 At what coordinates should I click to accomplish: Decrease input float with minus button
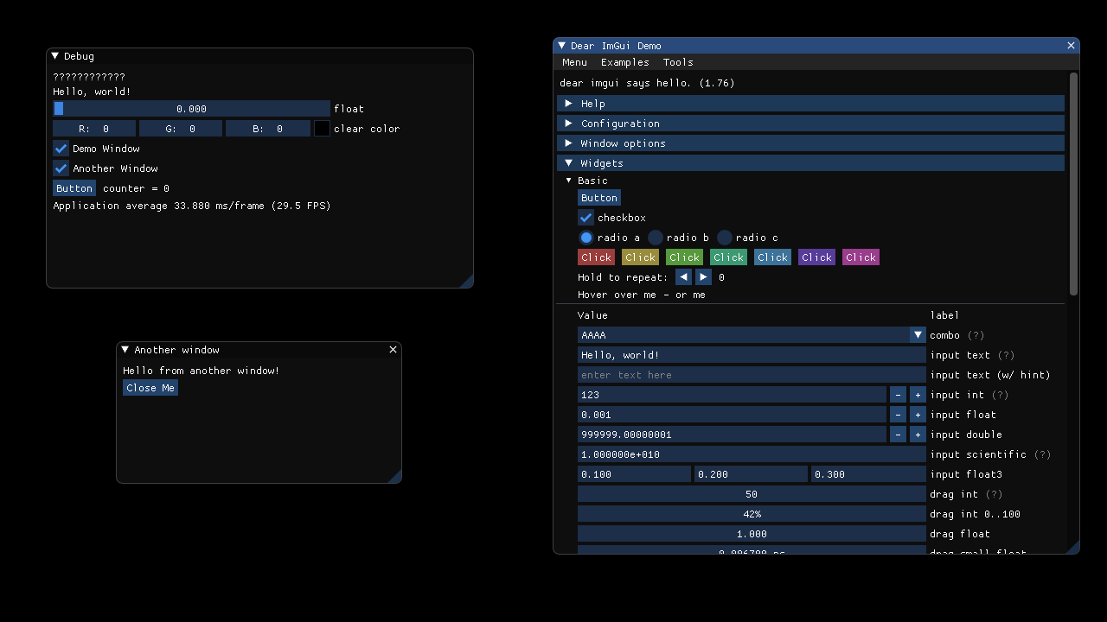(898, 415)
